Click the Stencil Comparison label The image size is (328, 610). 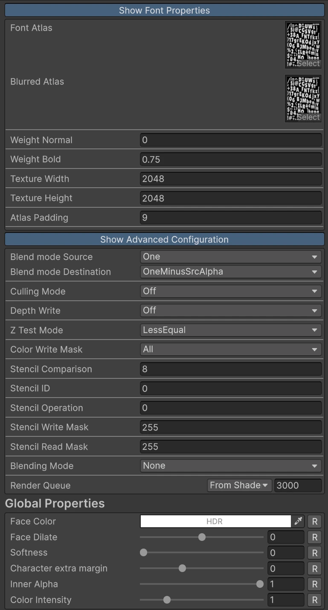(x=51, y=369)
